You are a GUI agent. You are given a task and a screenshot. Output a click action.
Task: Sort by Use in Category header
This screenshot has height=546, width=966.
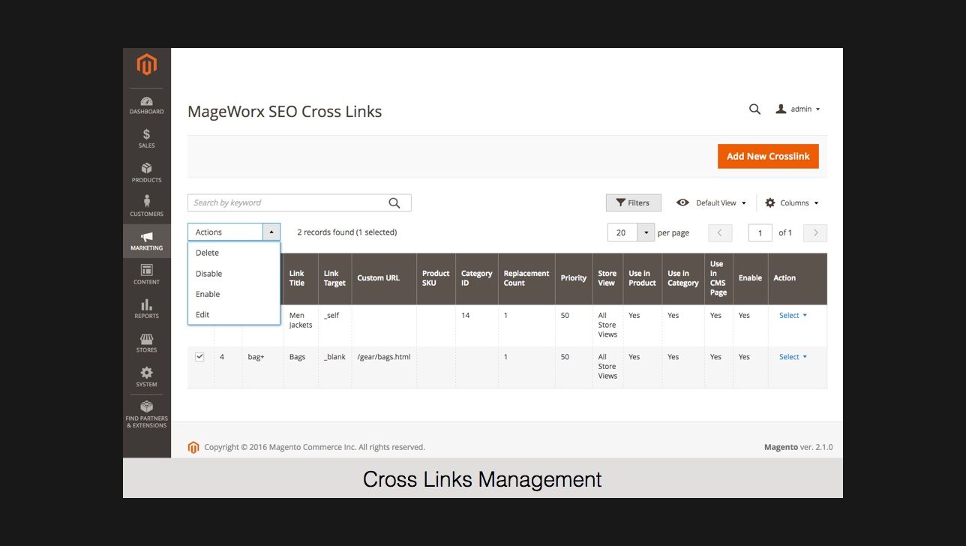click(x=683, y=278)
